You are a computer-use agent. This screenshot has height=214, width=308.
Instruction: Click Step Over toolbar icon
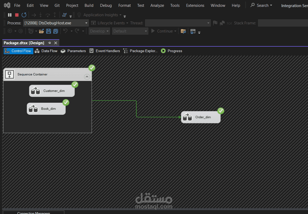pyautogui.click(x=47, y=15)
